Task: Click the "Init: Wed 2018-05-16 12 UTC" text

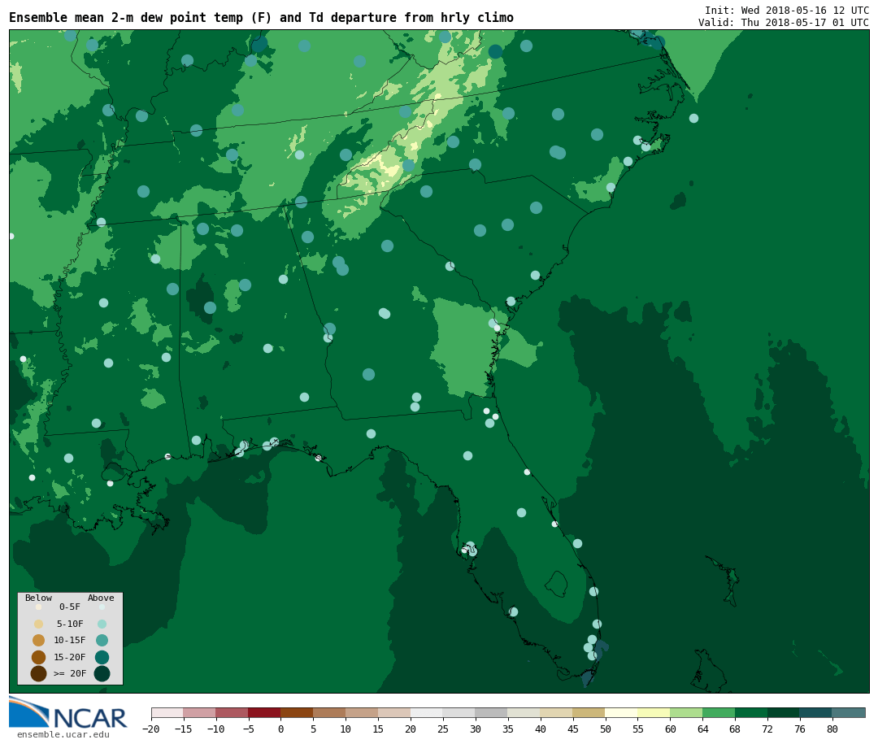Action: tap(787, 11)
